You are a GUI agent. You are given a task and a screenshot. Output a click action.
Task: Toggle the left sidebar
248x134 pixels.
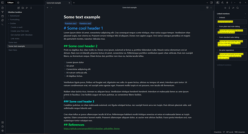coord(3,2)
